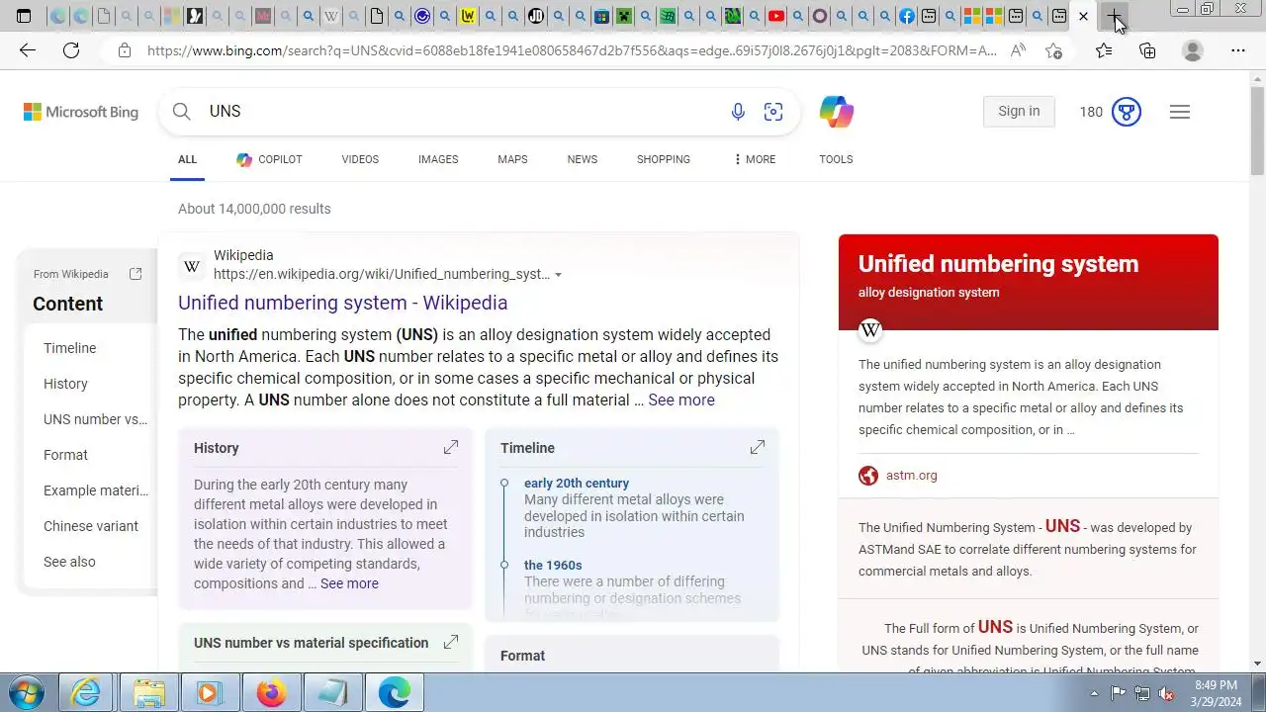
Task: Click the taskbar clock showing 8:49 PM
Action: 1216,693
